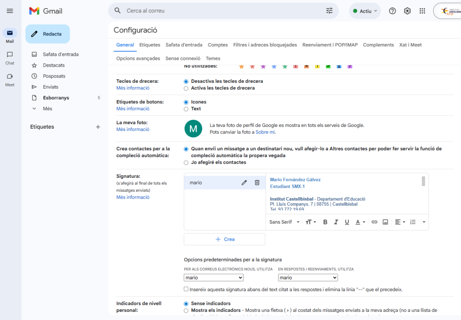Enable 'Insereix aquesta signatura abans del text citat'
The image size is (461, 320).
(186, 289)
